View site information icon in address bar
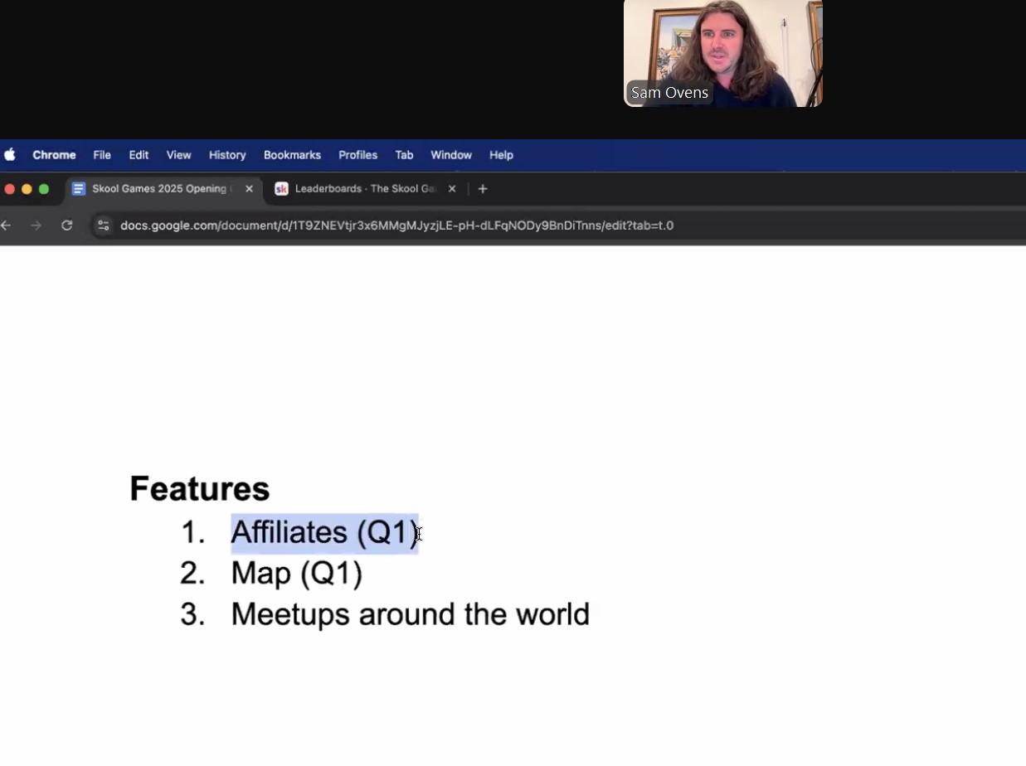Screen dimensions: 1026x766 click(103, 225)
